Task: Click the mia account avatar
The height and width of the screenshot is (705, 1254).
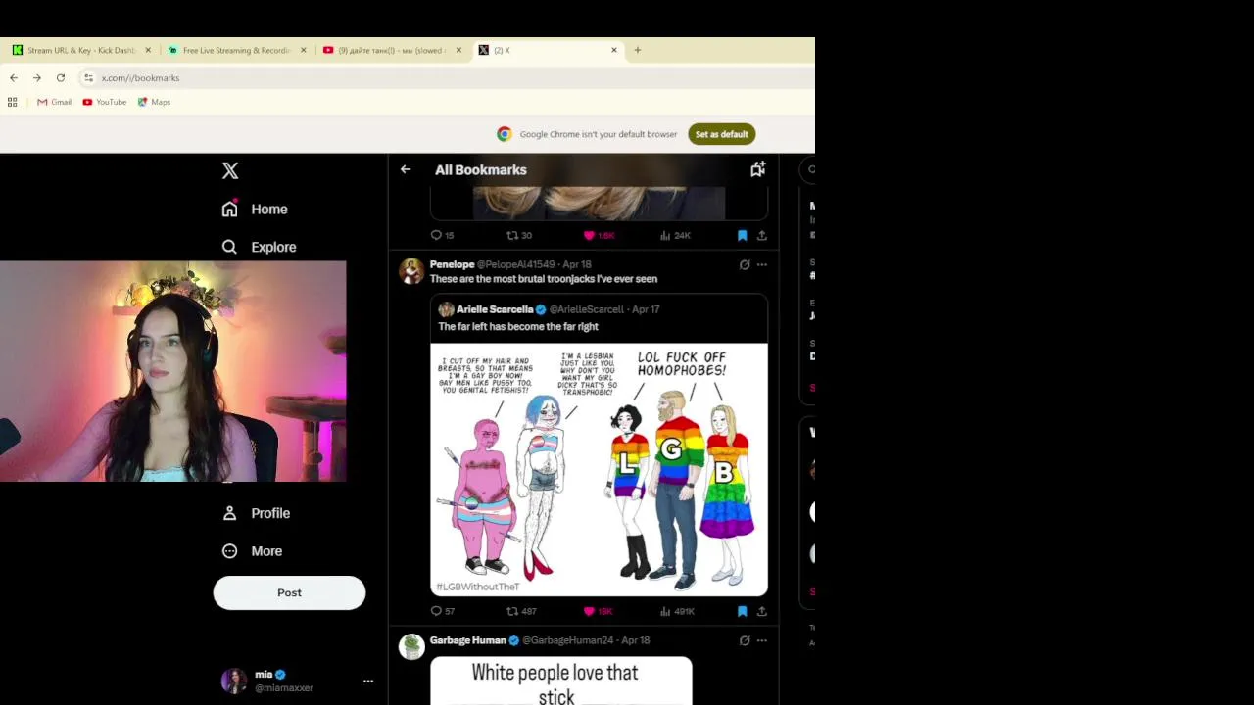Action: [x=234, y=681]
